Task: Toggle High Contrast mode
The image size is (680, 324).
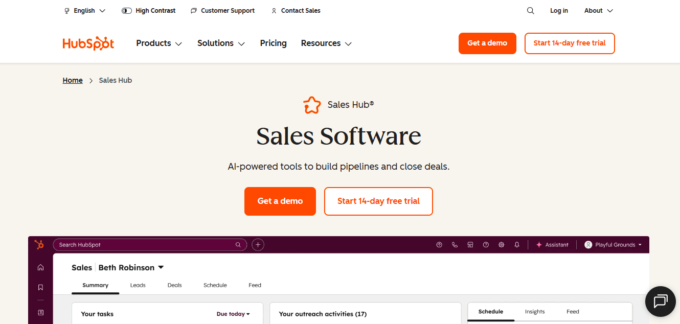Action: (x=148, y=10)
